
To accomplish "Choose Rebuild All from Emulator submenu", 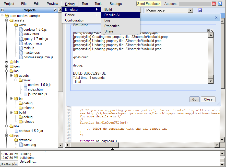I will [x=121, y=15].
